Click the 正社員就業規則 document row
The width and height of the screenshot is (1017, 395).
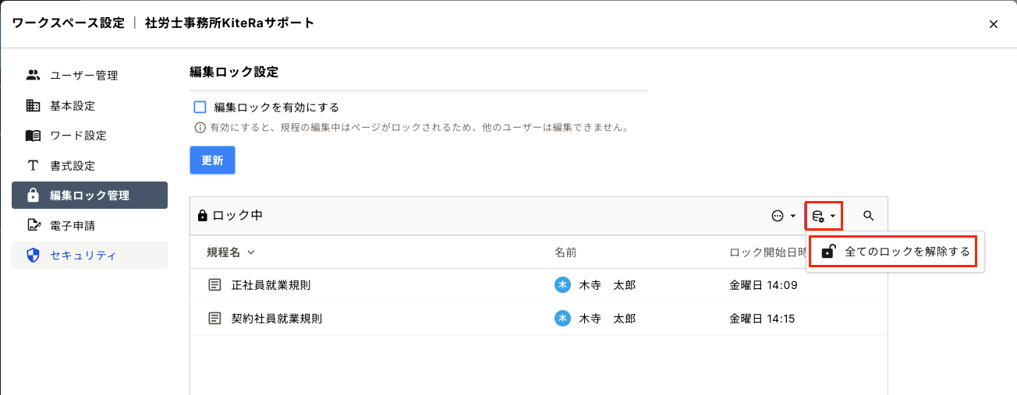(271, 285)
